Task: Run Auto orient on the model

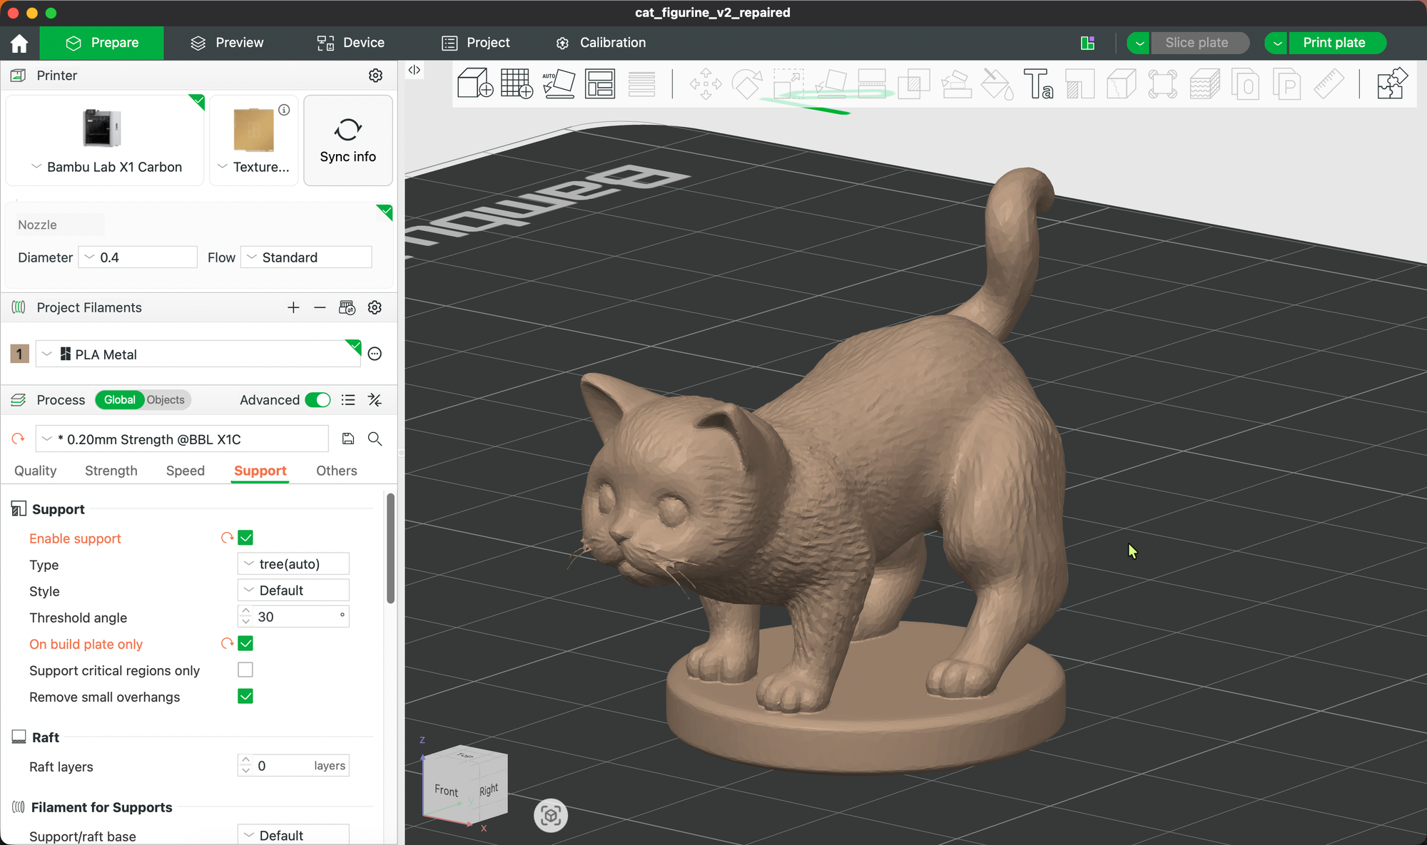Action: (559, 84)
